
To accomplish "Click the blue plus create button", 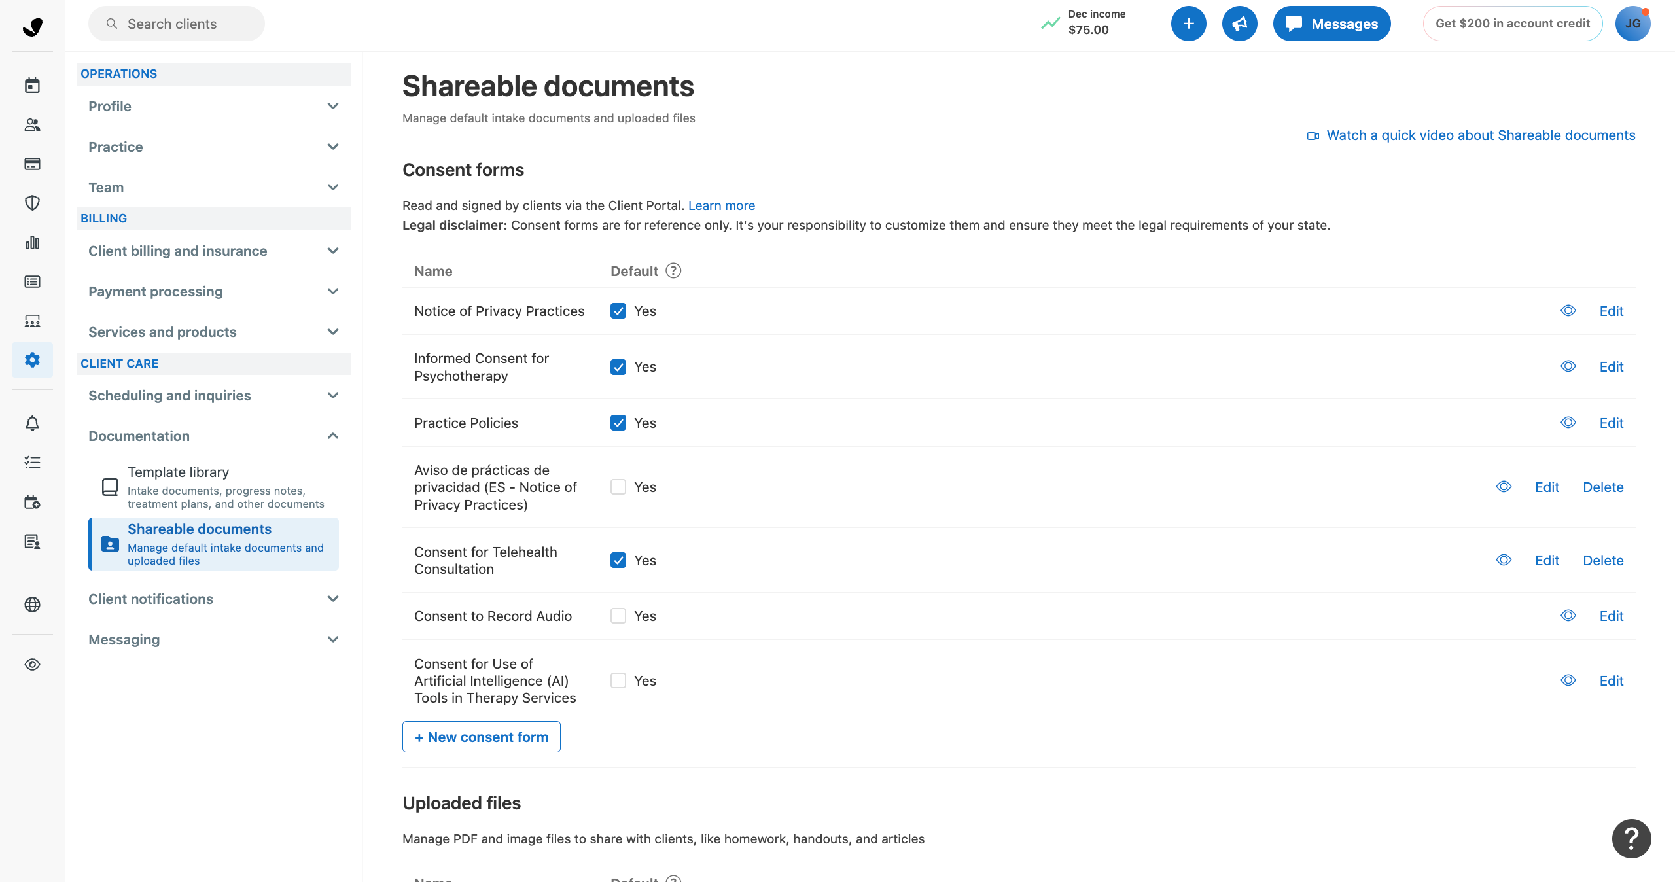I will coord(1188,24).
